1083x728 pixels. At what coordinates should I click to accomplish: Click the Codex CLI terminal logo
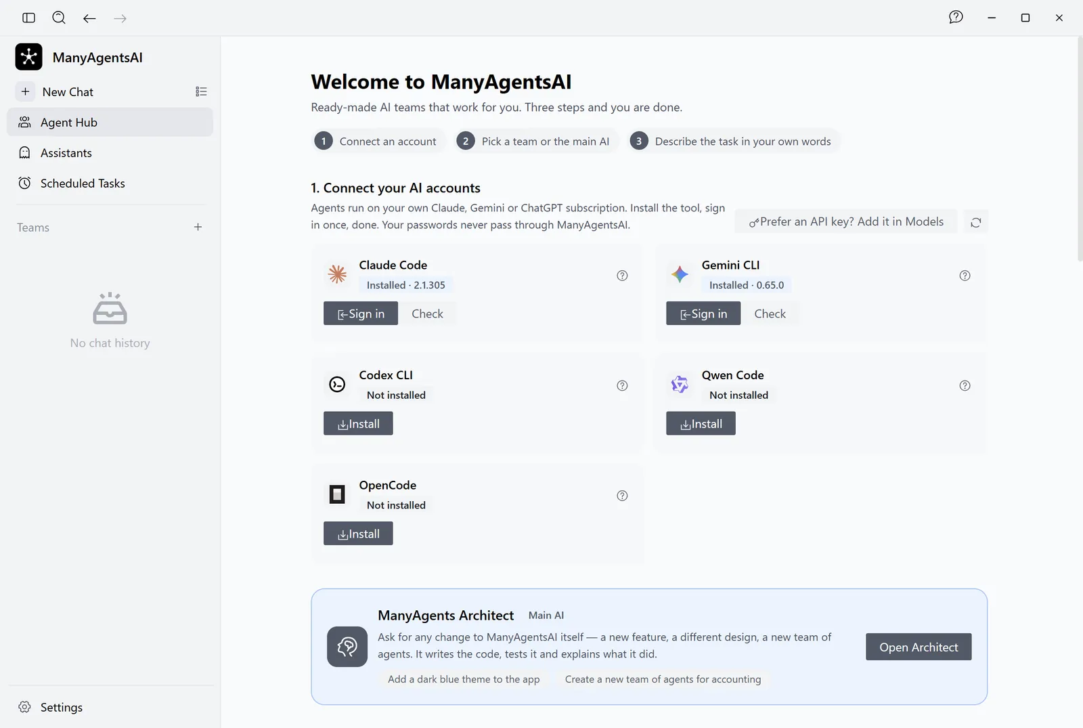coord(337,385)
